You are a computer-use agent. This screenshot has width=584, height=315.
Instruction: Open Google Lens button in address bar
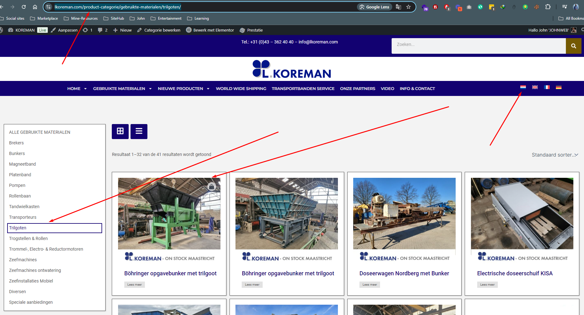coord(374,7)
